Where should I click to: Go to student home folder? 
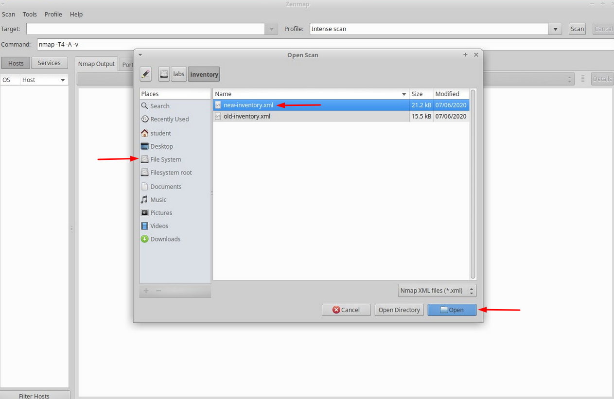[x=160, y=133]
